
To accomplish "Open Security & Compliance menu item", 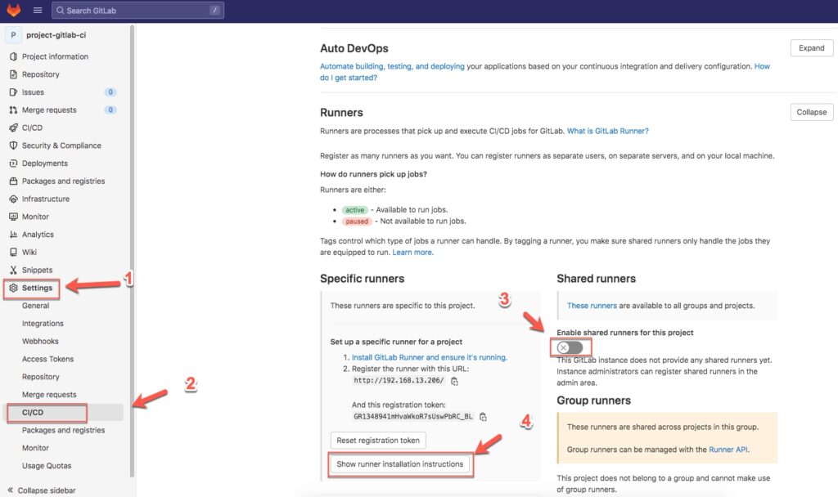I will pos(61,146).
